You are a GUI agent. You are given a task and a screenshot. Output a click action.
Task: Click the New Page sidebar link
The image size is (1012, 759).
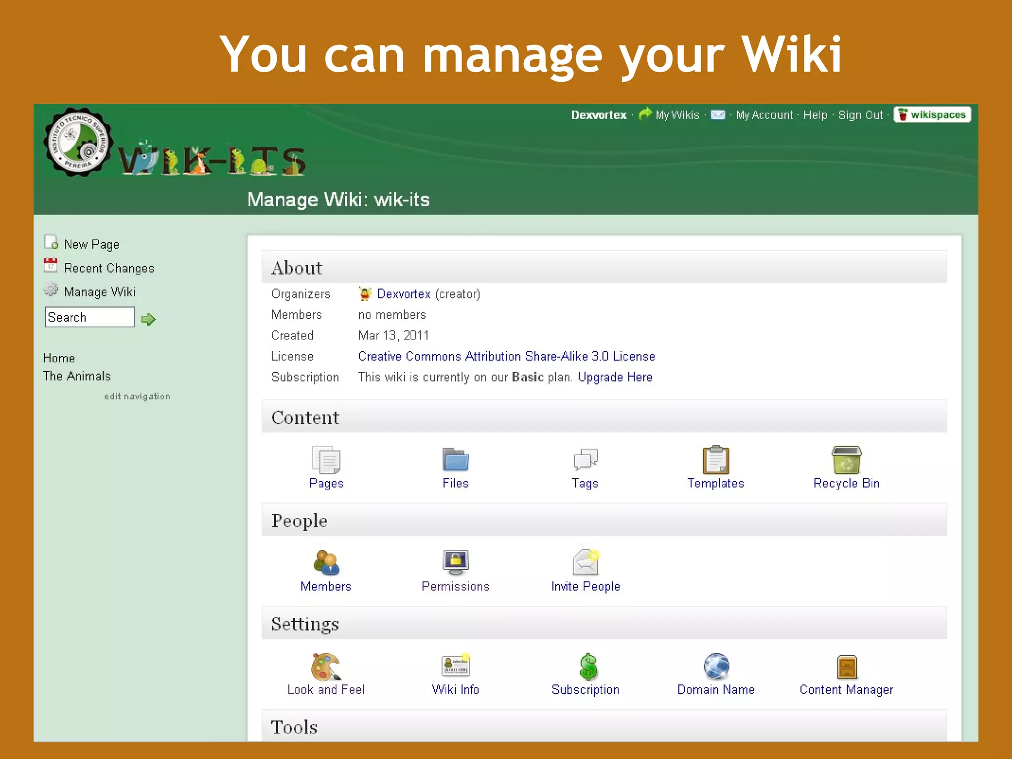[x=91, y=245]
